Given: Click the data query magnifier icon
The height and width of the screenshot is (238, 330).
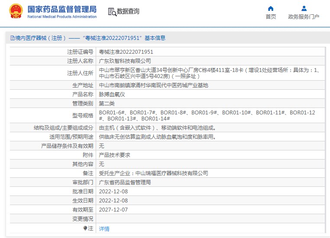Looking at the screenshot, I should click(112, 12).
